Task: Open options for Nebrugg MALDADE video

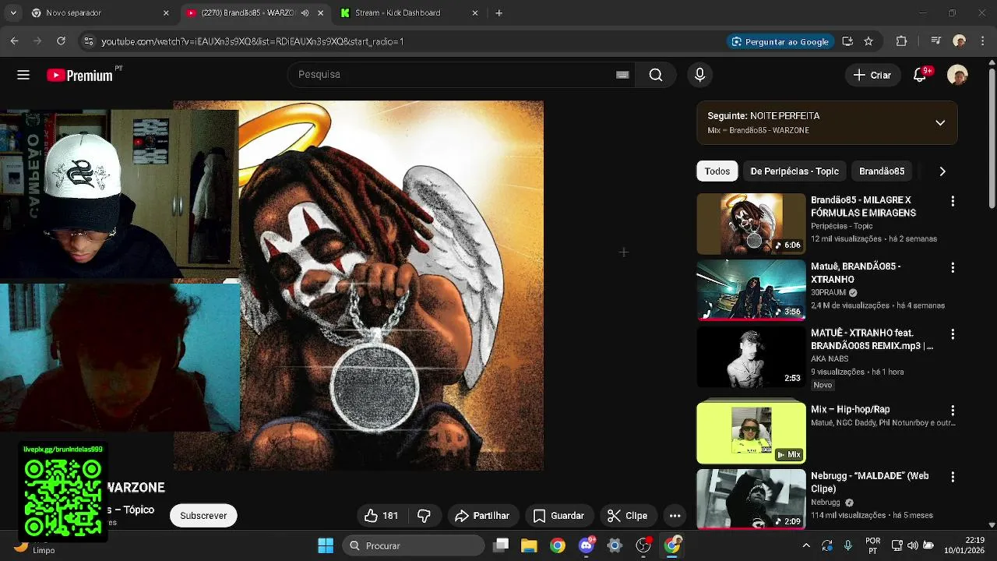Action: (x=953, y=476)
